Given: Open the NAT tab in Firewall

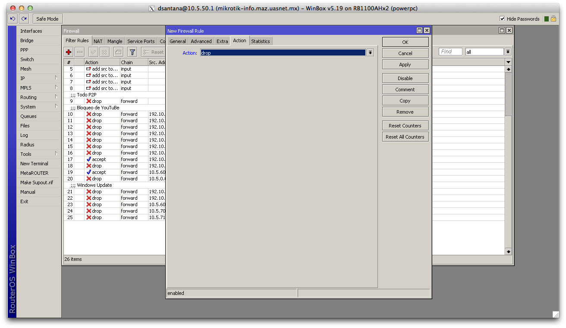Looking at the screenshot, I should 98,41.
